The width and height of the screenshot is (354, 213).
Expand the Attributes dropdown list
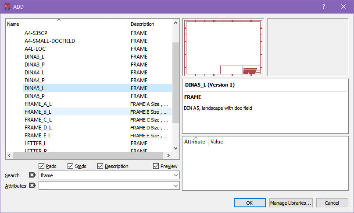click(176, 186)
